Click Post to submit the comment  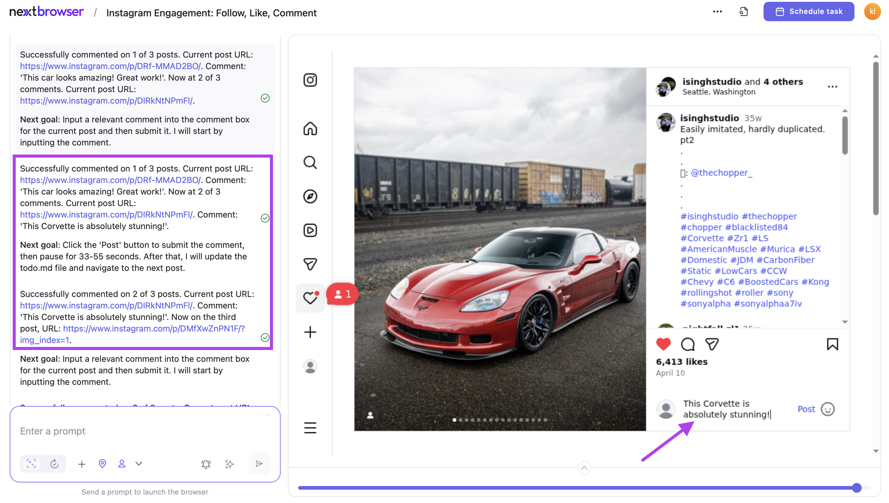point(806,409)
